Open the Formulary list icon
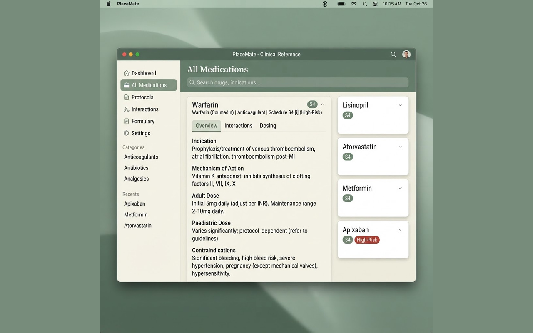The image size is (533, 333). [x=127, y=122]
